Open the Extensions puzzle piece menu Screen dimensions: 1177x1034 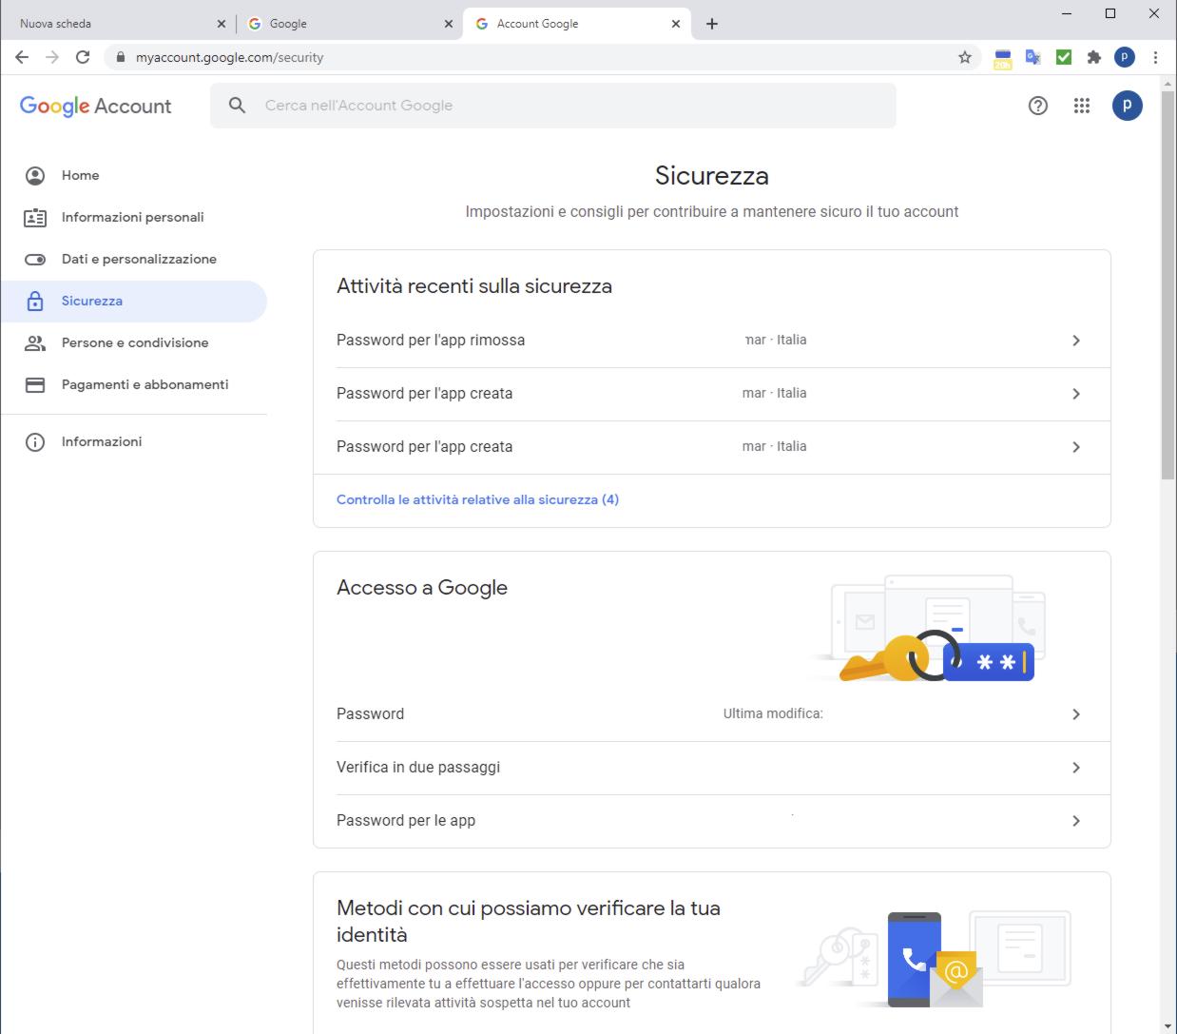click(1094, 57)
